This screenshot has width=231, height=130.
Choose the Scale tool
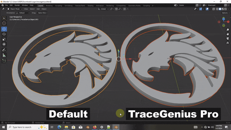[4, 39]
